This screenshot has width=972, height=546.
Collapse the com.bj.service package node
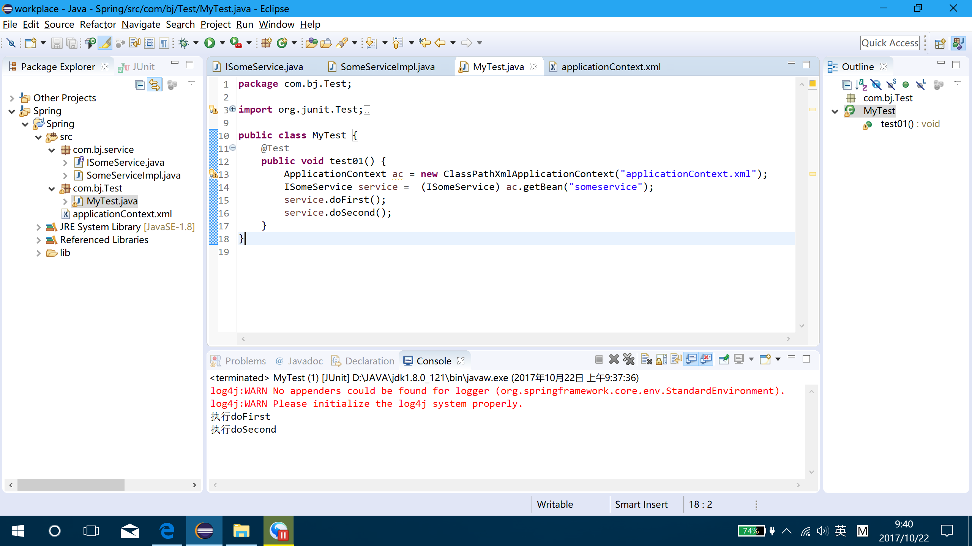coord(52,150)
